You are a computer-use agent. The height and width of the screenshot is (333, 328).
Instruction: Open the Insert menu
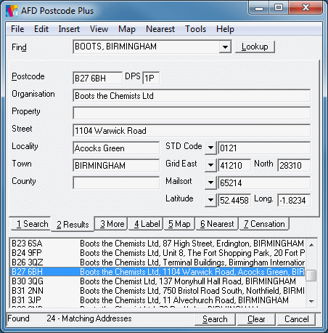tap(69, 29)
